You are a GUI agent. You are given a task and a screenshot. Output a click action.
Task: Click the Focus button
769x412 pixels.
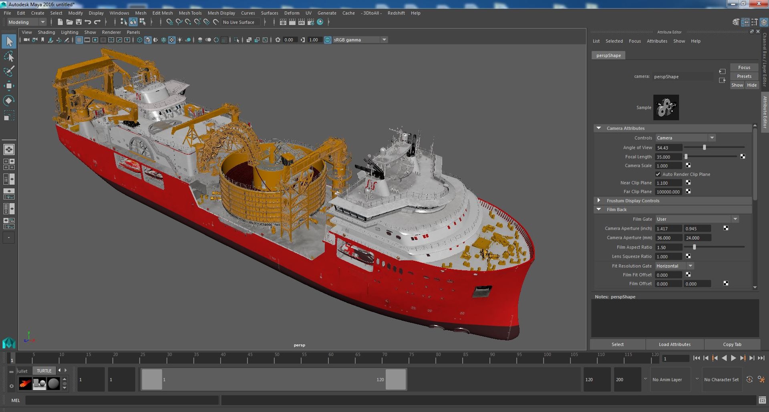744,68
